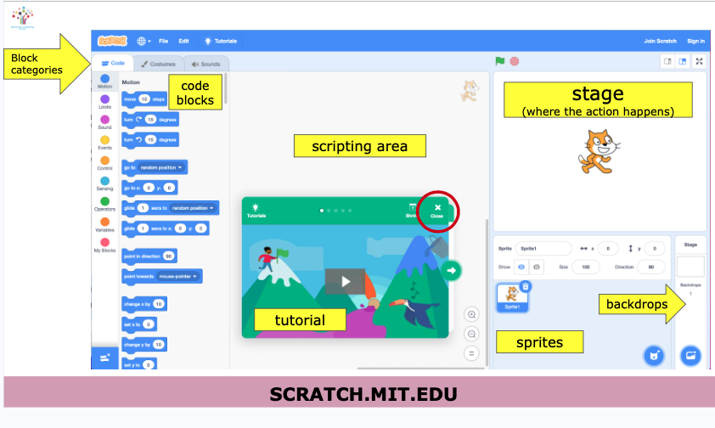
Task: Click Choose a Sprite button
Action: coord(654,356)
